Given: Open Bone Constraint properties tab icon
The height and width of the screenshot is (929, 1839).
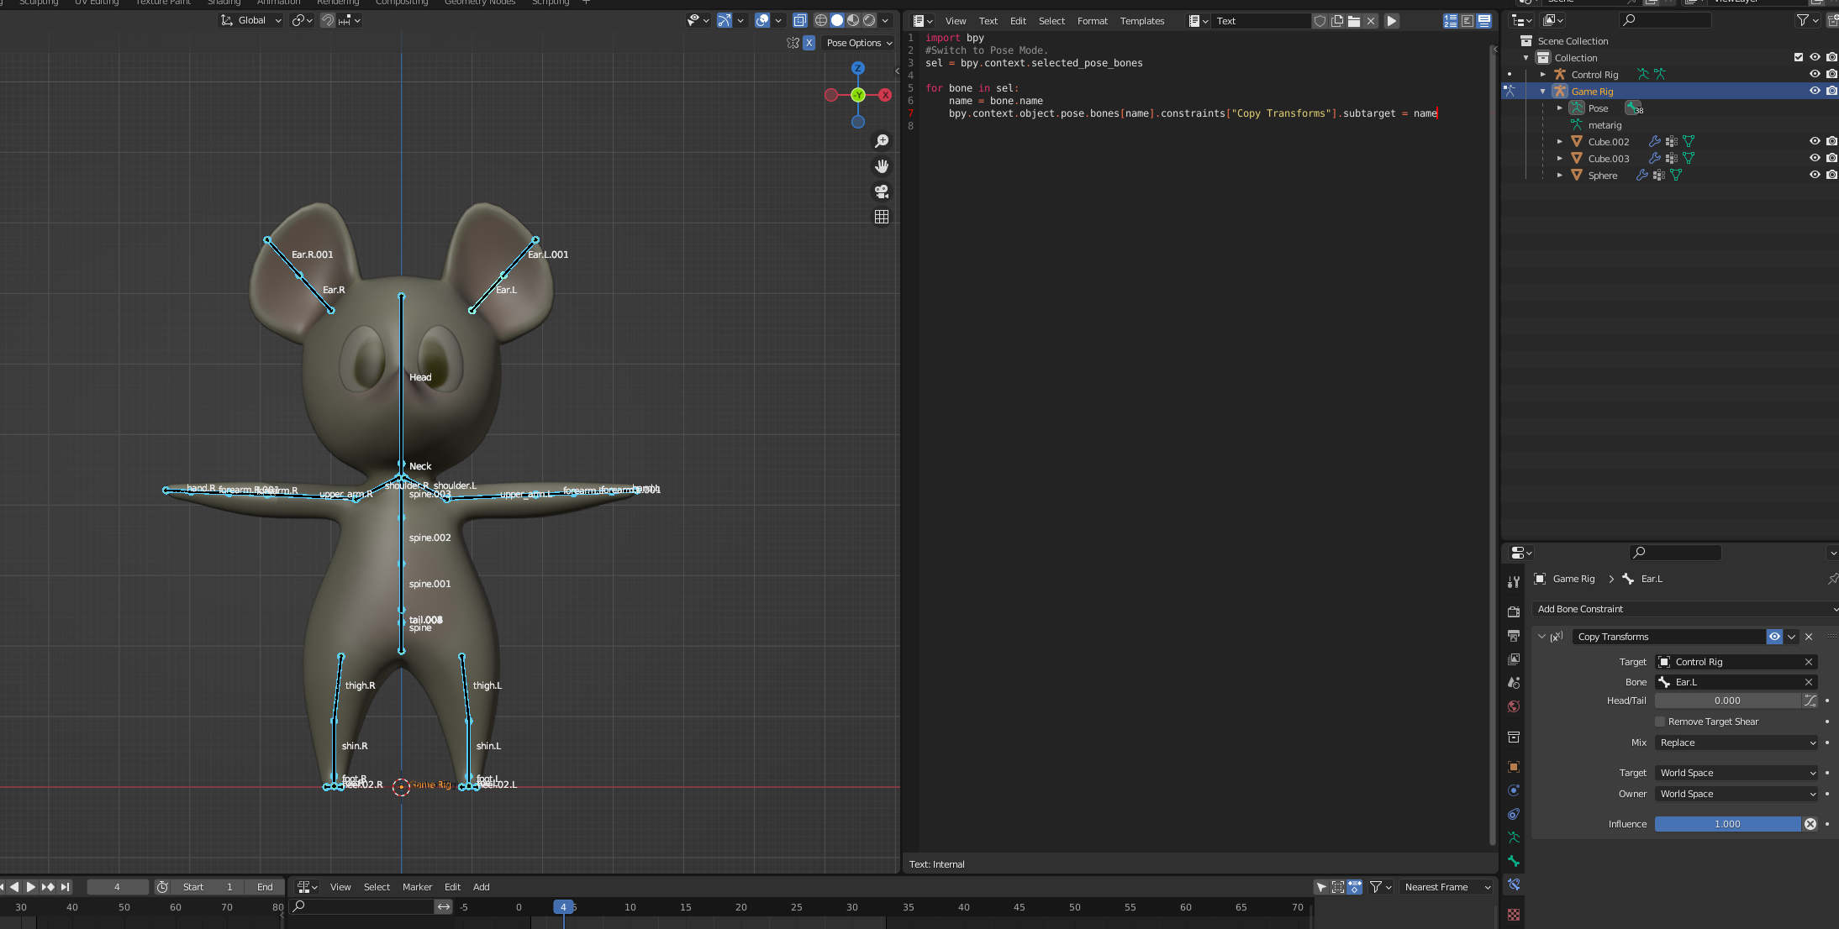Looking at the screenshot, I should coord(1514,884).
